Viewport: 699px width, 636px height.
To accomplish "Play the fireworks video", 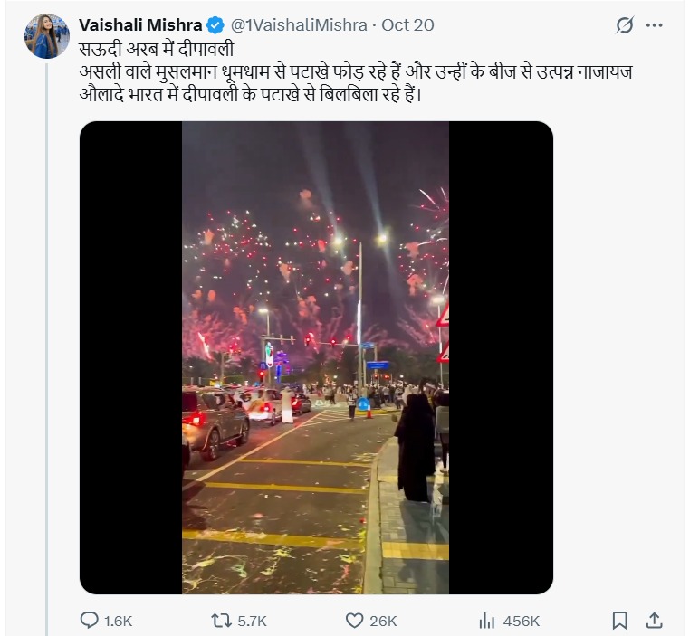I will coord(316,357).
